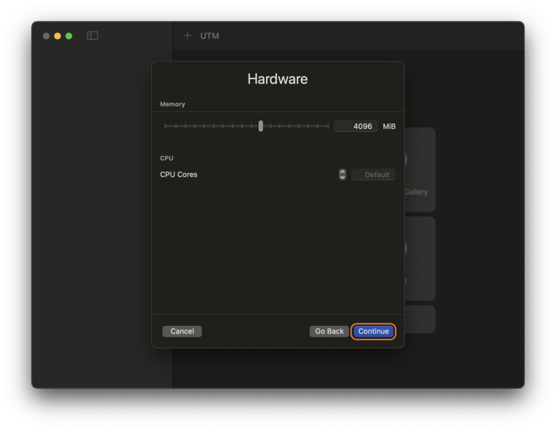Screen dimensions: 556x430
Task: Go Back to the previous step
Action: 329,331
